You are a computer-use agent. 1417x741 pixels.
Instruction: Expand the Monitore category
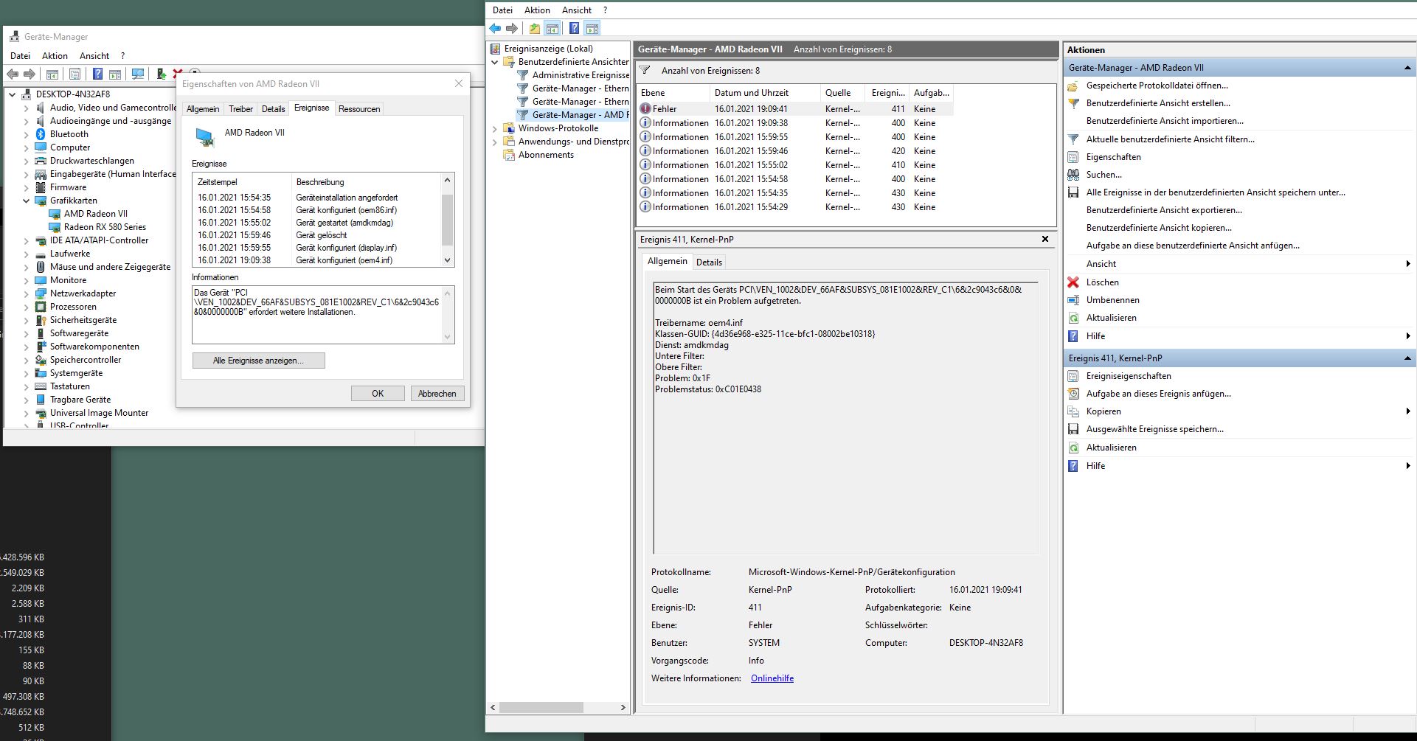click(x=27, y=280)
